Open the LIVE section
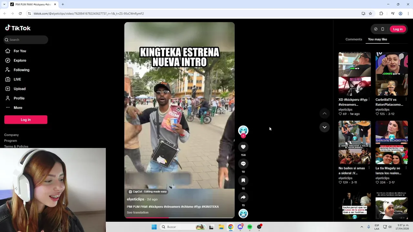Image resolution: width=413 pixels, height=232 pixels. [x=17, y=79]
